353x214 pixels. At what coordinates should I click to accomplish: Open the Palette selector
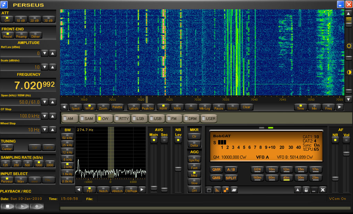(x=117, y=107)
